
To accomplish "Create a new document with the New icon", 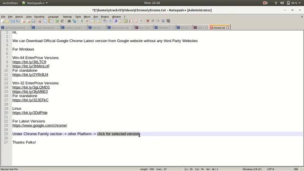I will tap(3, 21).
